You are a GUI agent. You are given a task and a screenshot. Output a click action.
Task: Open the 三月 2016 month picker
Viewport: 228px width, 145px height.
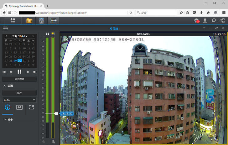(x=19, y=36)
